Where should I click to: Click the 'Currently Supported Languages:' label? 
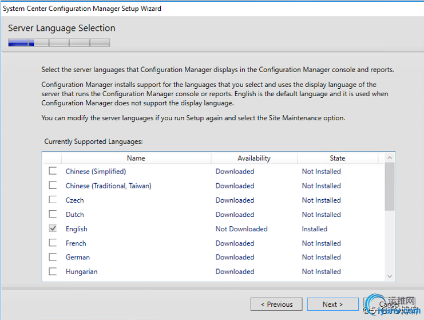pyautogui.click(x=94, y=141)
